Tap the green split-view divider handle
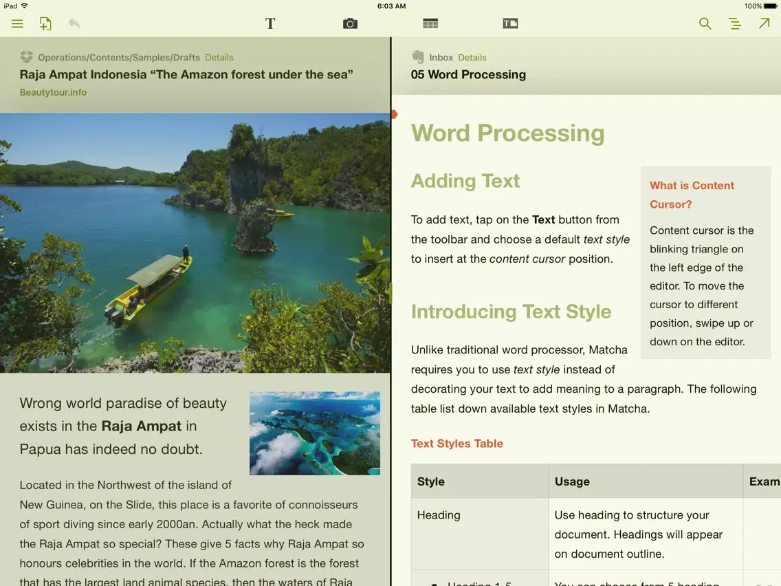The height and width of the screenshot is (586, 781). (x=391, y=293)
